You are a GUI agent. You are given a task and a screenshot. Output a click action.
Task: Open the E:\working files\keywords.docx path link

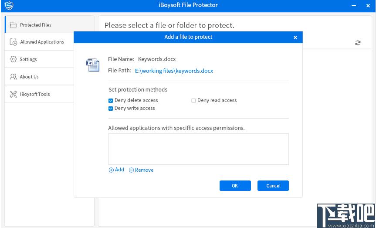click(x=174, y=71)
